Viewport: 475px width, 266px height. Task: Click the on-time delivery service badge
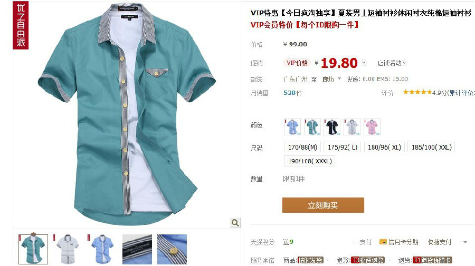(x=310, y=260)
